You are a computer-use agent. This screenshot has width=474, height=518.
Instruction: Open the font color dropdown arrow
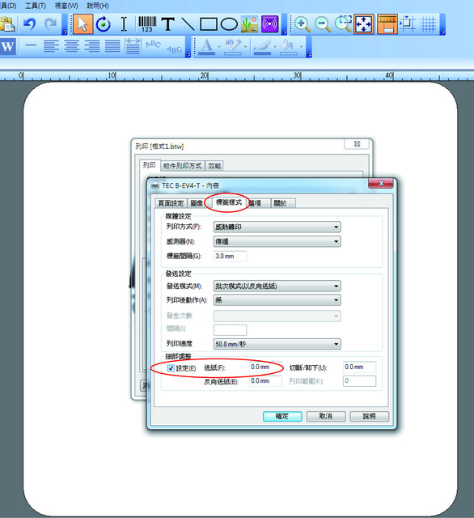219,47
